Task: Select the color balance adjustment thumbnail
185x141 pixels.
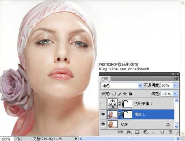Action: click(113, 104)
